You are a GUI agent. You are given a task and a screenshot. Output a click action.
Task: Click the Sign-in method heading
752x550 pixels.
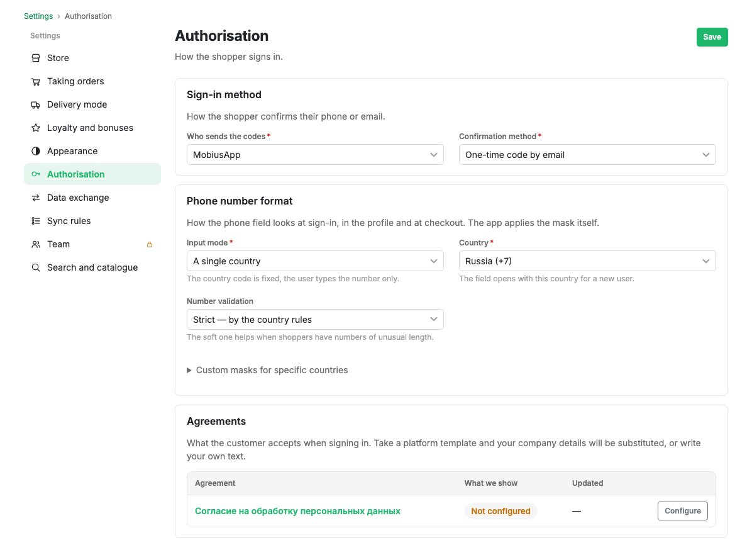click(x=224, y=94)
